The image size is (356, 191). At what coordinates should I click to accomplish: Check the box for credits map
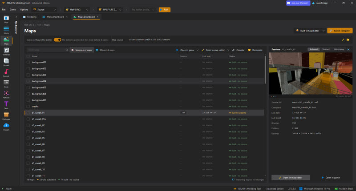click(x=28, y=106)
